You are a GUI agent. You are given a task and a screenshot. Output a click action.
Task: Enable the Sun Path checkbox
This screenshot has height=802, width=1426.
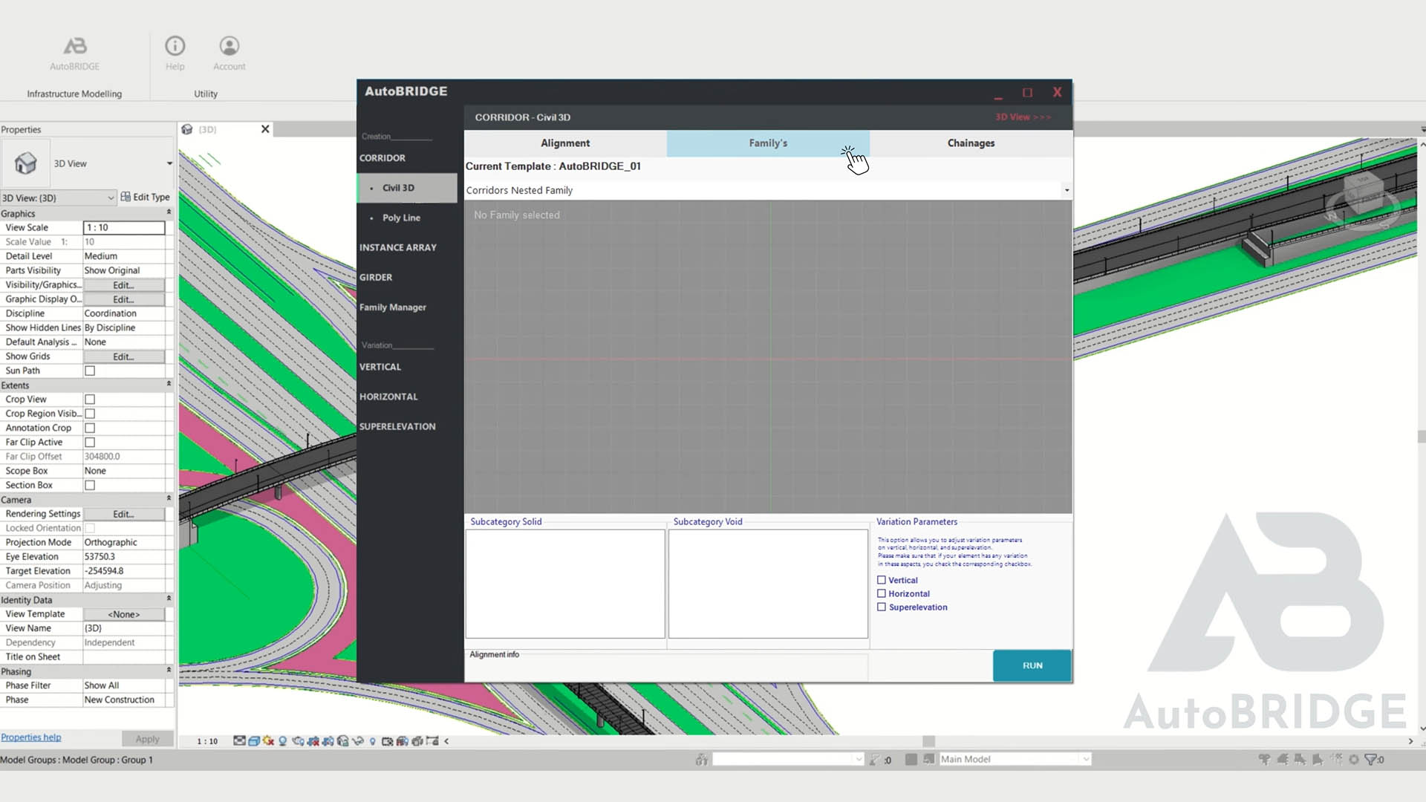click(x=90, y=371)
